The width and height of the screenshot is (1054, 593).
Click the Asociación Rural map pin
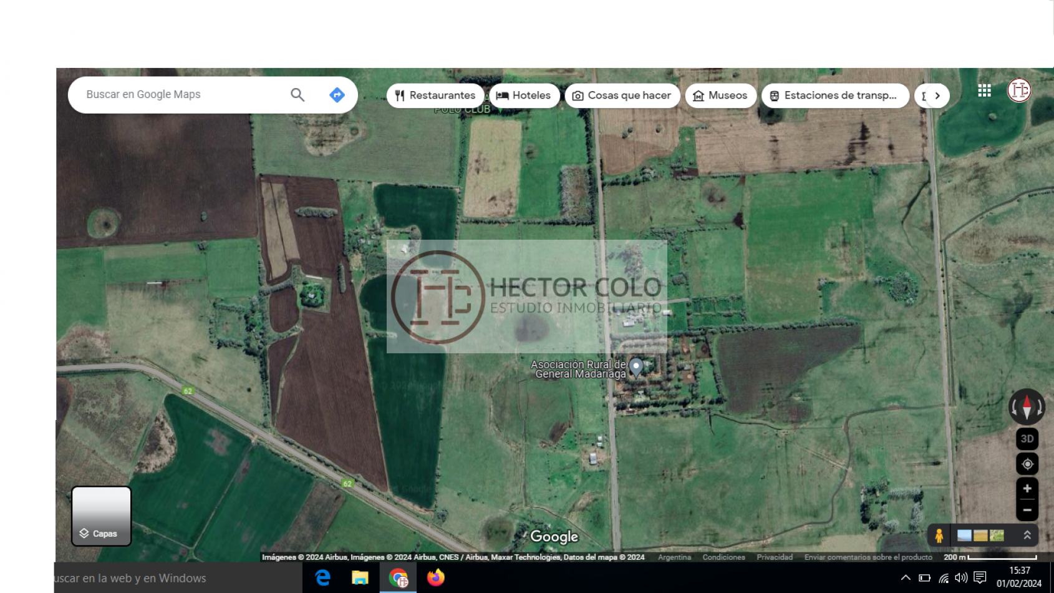(636, 368)
